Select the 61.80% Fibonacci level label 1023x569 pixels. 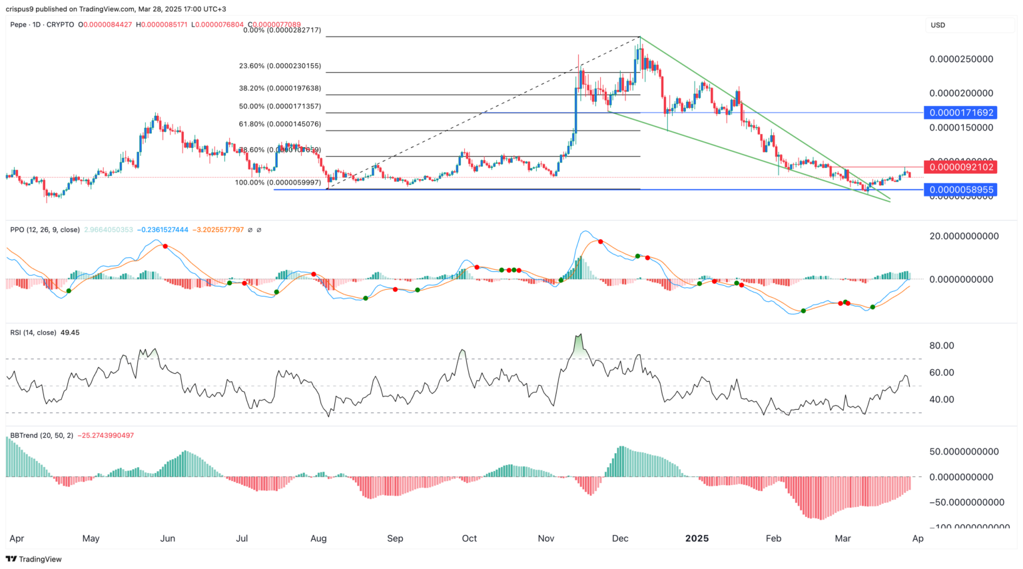coord(280,125)
